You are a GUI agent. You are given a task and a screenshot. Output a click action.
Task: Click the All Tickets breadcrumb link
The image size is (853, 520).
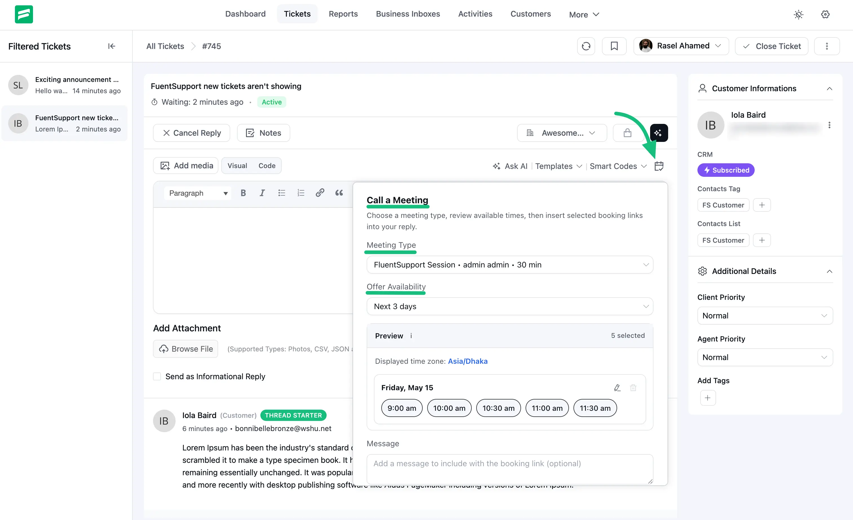(x=165, y=46)
